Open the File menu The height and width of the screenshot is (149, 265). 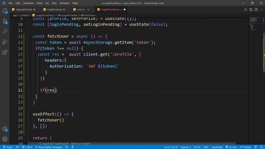pyautogui.click(x=10, y=3)
